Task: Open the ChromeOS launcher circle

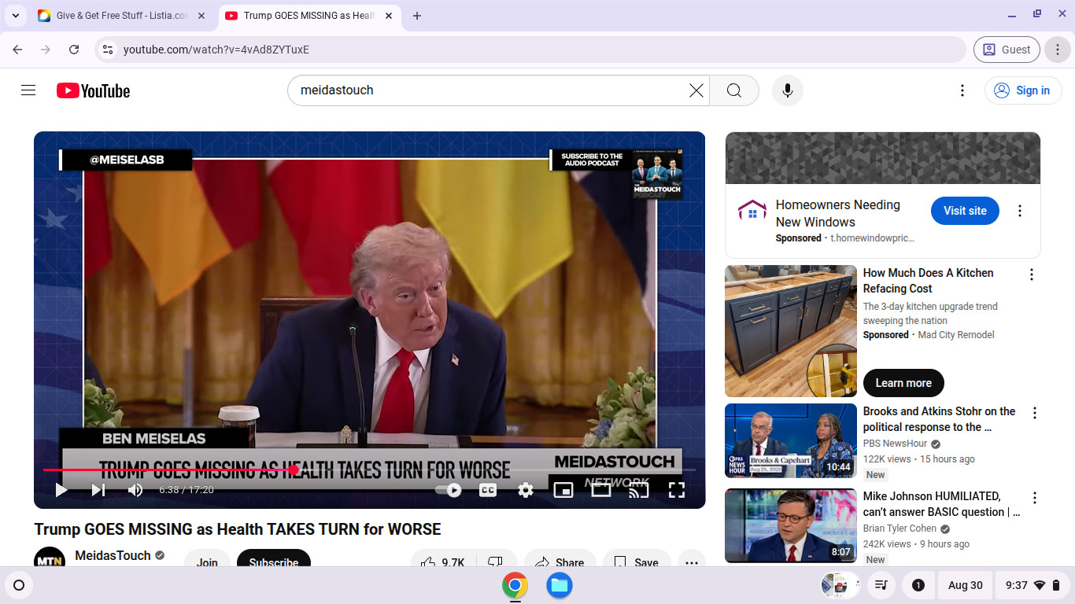Action: [19, 585]
